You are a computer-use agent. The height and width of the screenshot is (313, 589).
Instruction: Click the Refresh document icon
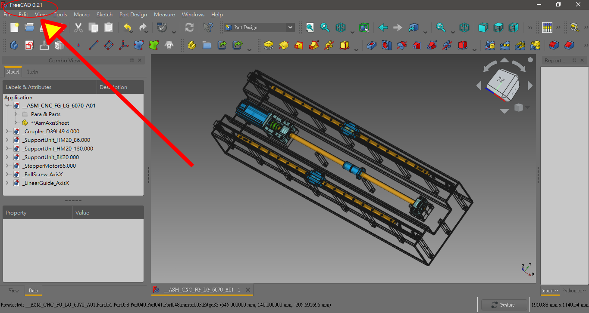pyautogui.click(x=189, y=27)
